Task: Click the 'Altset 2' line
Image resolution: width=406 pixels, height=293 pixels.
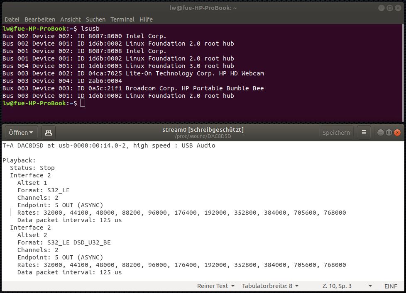Action: 32,235
